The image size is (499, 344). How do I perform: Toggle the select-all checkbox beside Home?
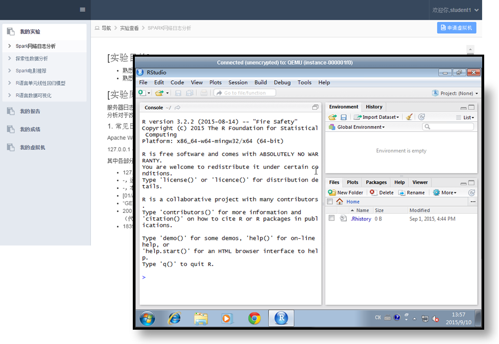click(330, 202)
